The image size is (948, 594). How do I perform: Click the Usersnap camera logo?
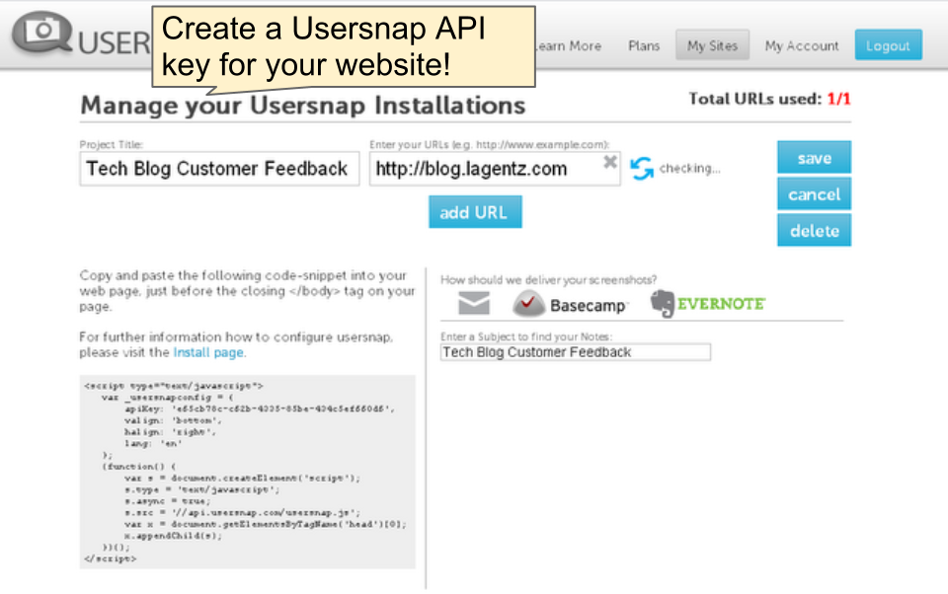[42, 32]
